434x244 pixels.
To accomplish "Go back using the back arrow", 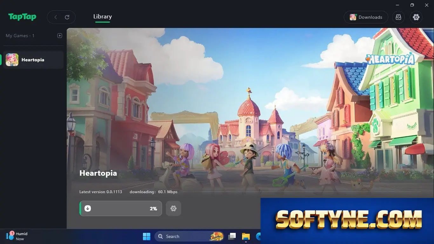I will pyautogui.click(x=56, y=17).
